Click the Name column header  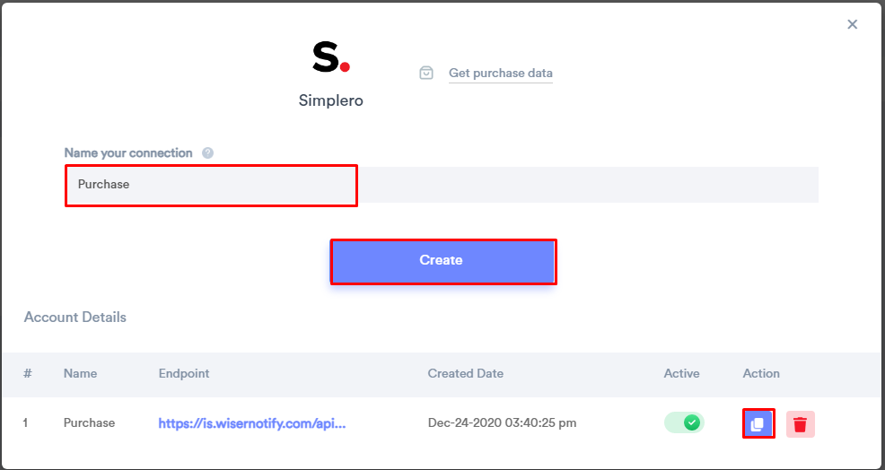pos(80,373)
